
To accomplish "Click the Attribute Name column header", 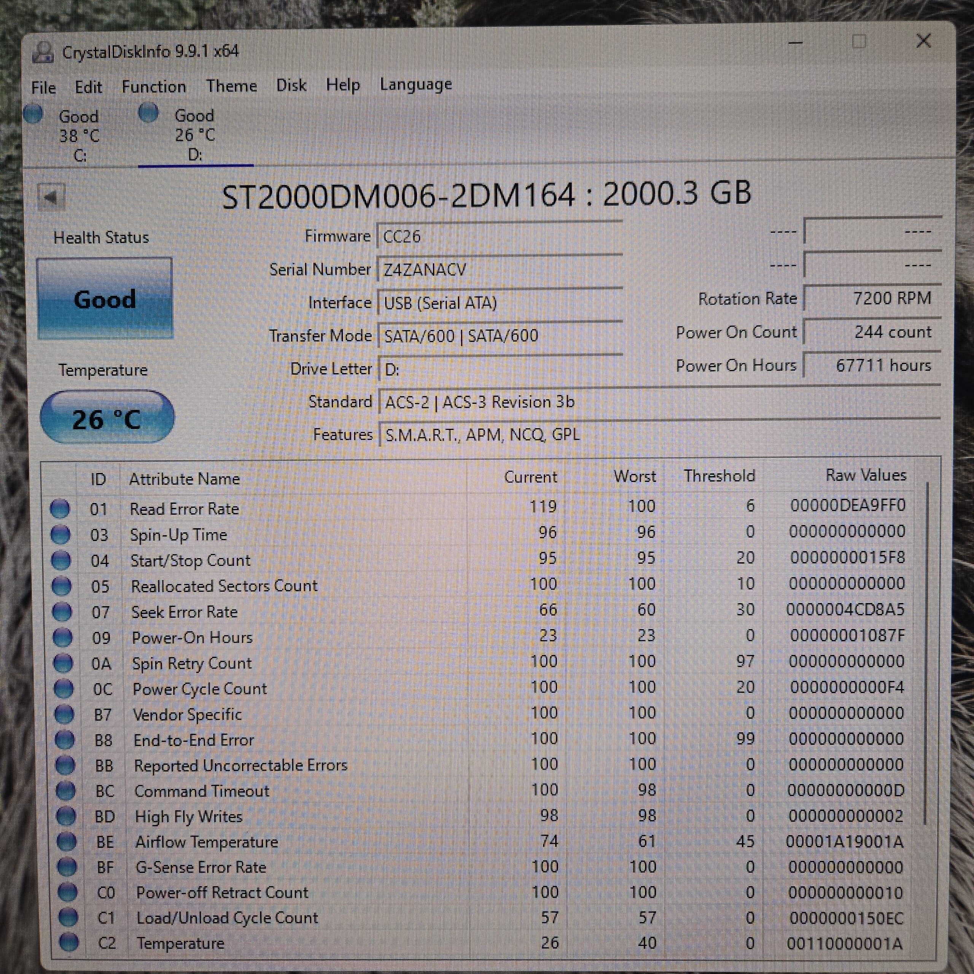I will click(x=185, y=478).
